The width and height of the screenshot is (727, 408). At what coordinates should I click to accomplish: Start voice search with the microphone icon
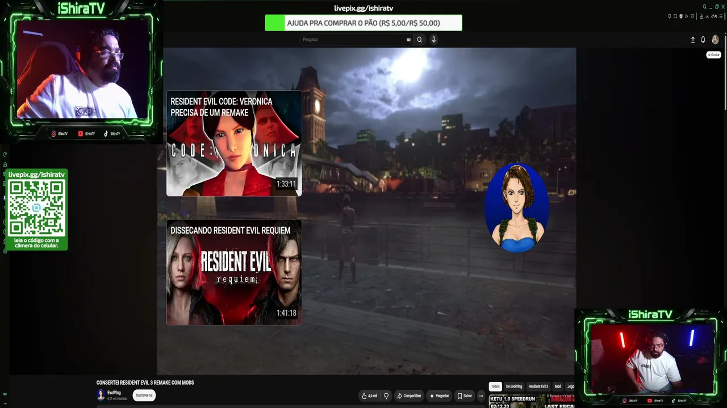[434, 40]
